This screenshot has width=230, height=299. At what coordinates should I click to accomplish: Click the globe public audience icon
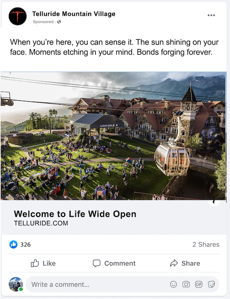[59, 22]
